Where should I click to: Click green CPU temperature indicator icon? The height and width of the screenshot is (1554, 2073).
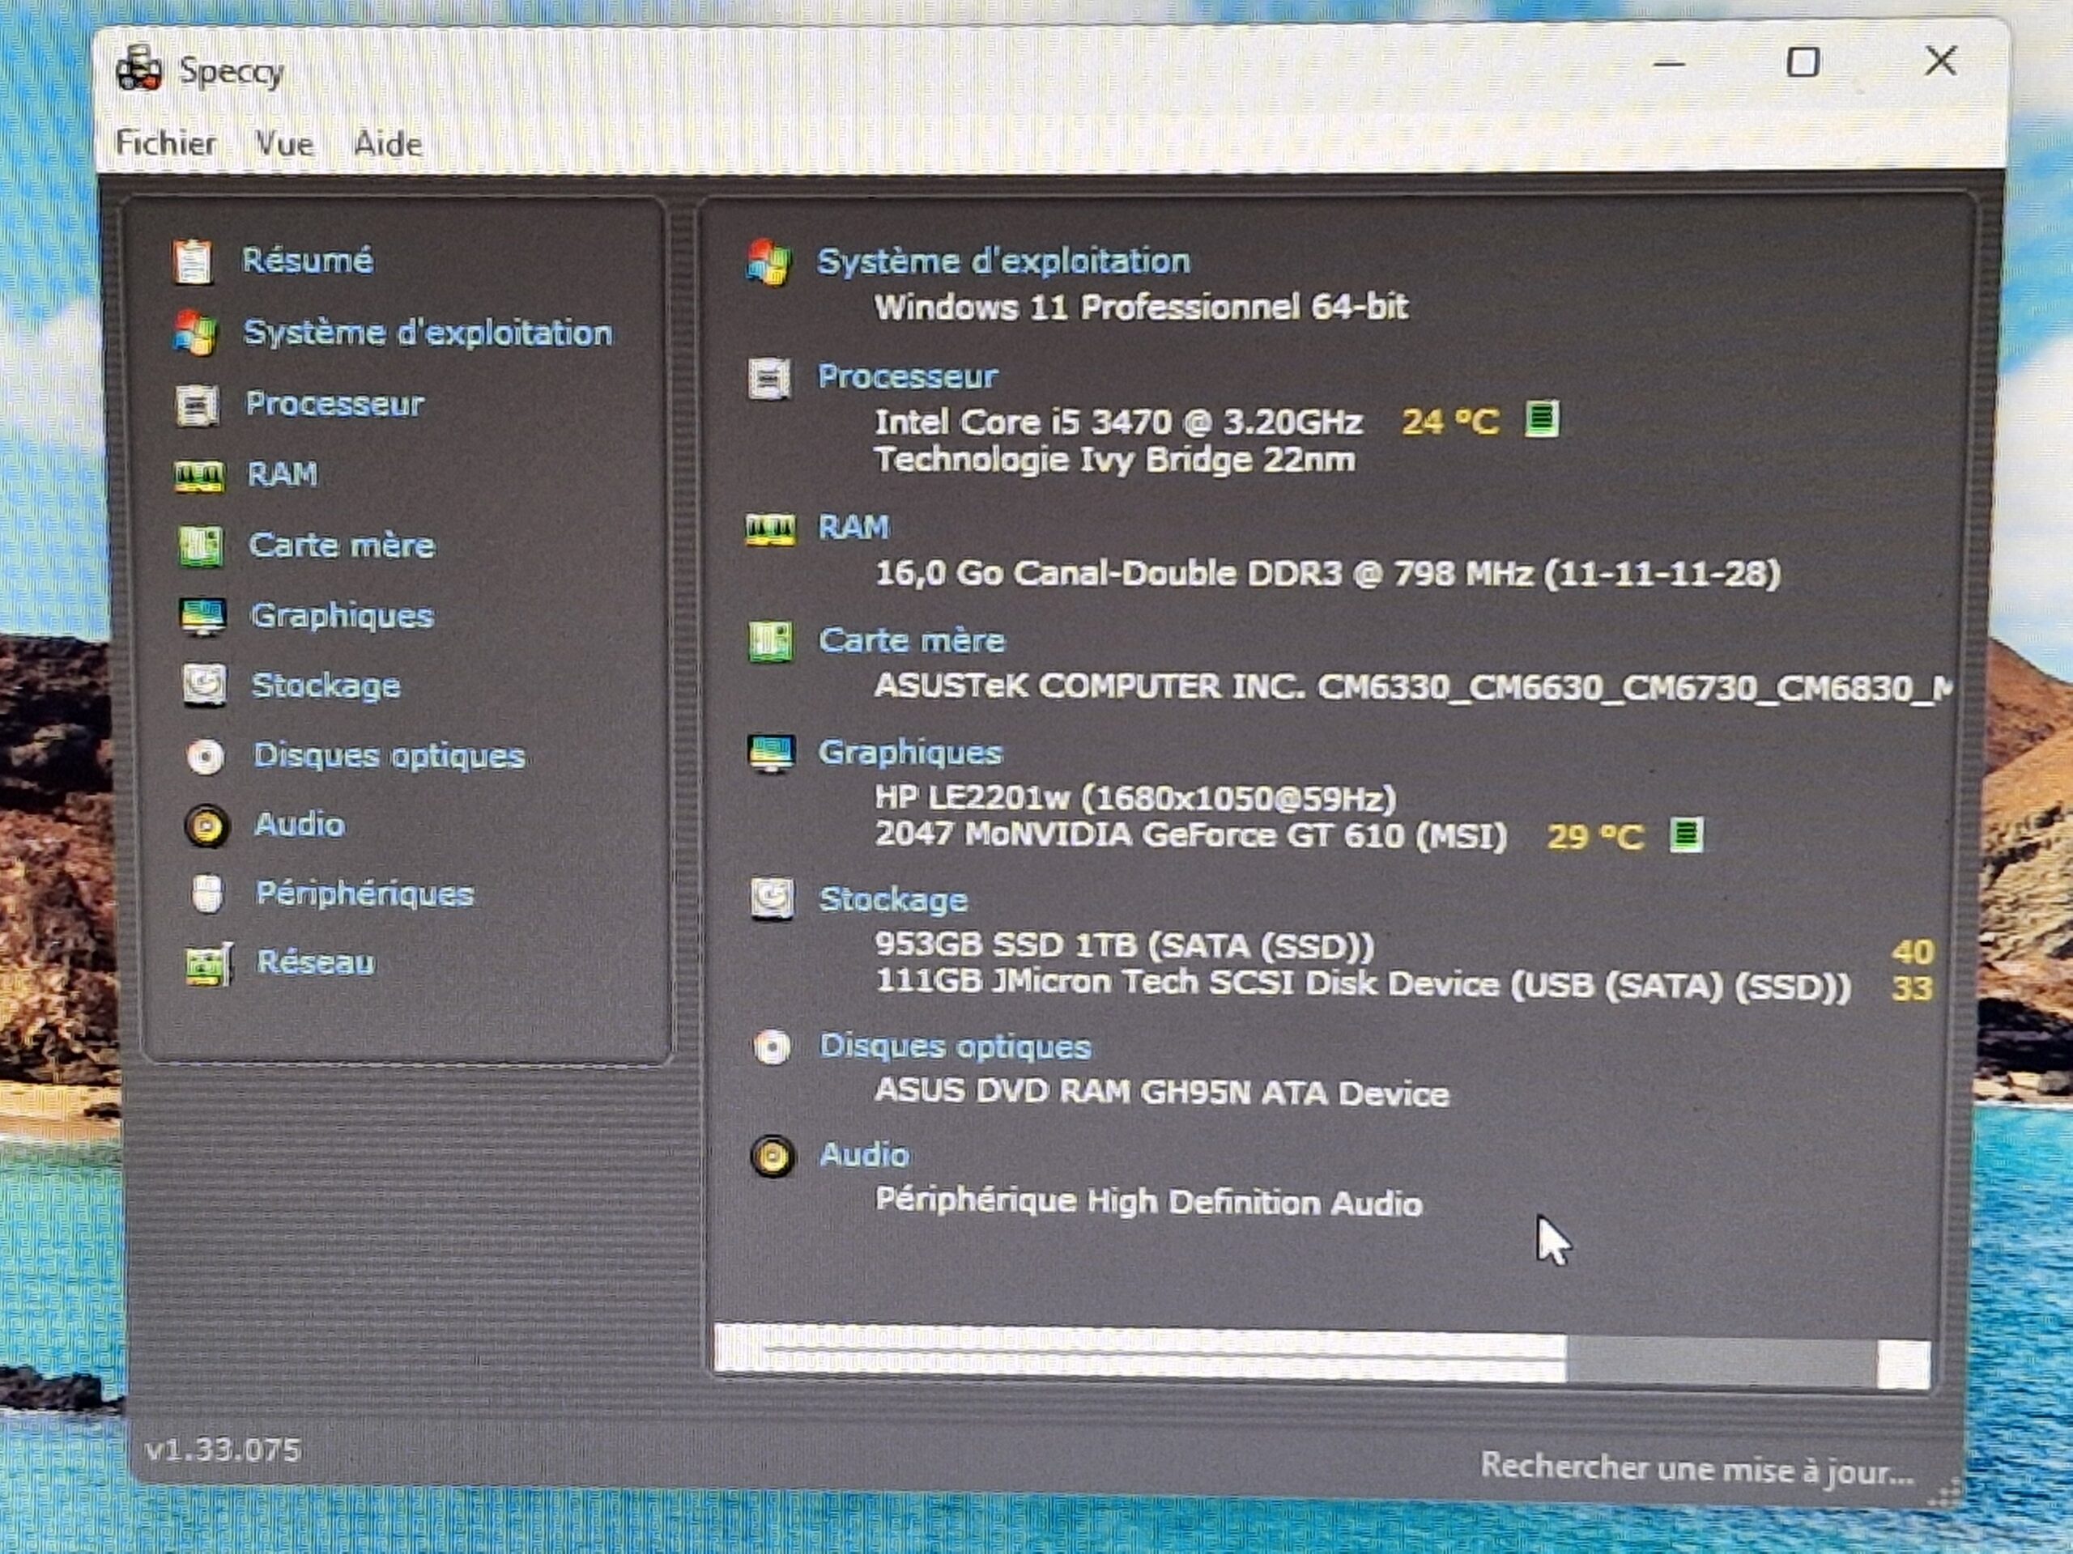point(1542,418)
